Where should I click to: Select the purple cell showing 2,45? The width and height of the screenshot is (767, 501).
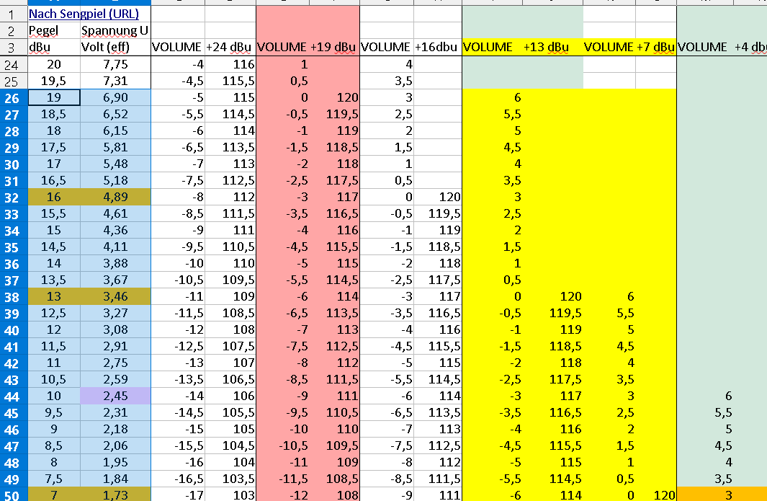pos(115,396)
